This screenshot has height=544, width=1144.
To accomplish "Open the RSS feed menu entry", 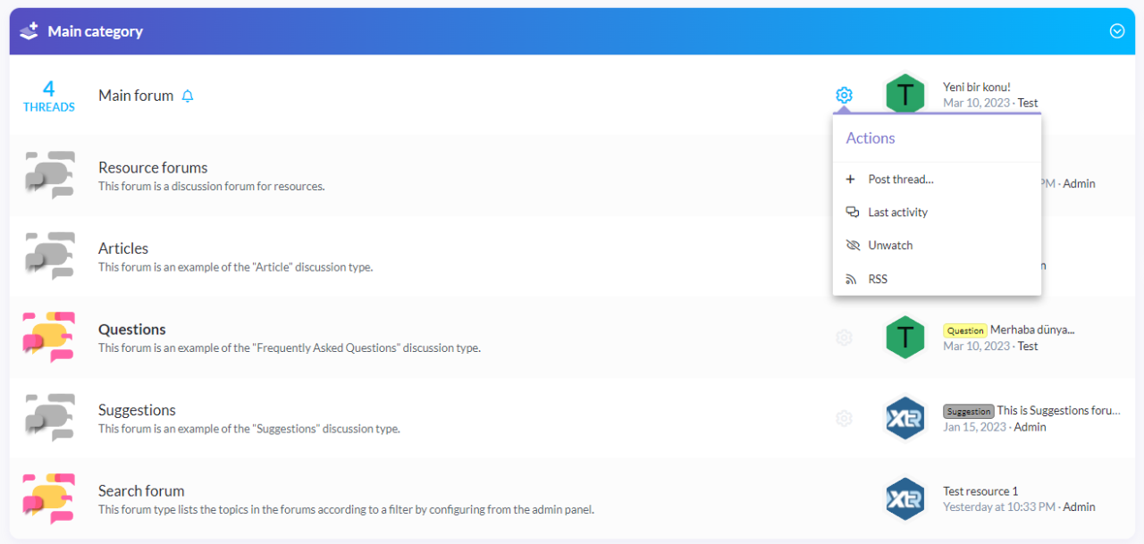I will click(x=878, y=280).
